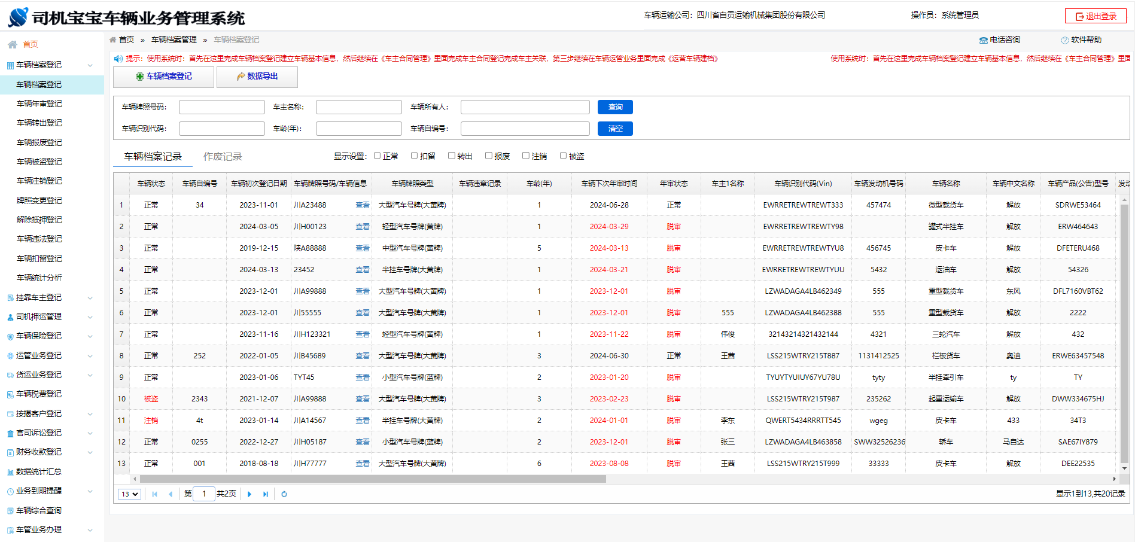Open the page size dropdown showing 13
The image size is (1135, 542).
pyautogui.click(x=129, y=494)
